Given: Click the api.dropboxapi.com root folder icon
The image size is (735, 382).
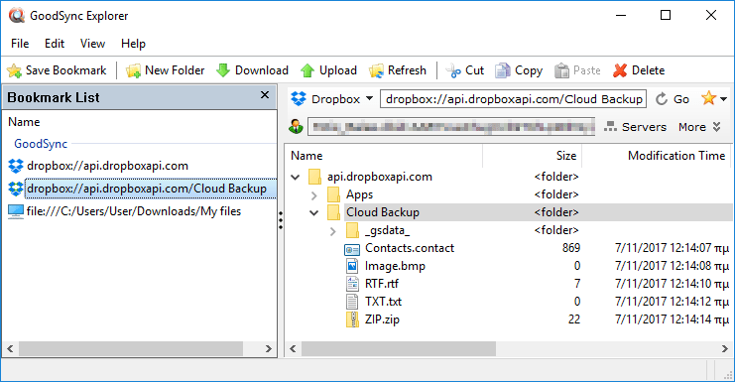Looking at the screenshot, I should [x=315, y=177].
